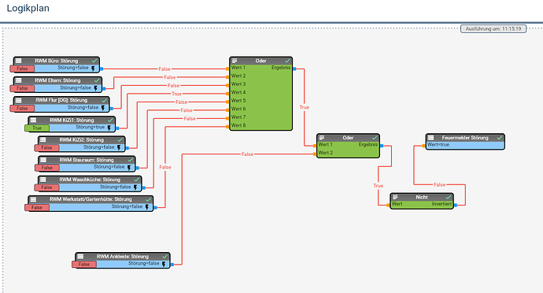Click the list icon on RWM Werkstatt/Gartenhütte node
This screenshot has height=293, width=543.
33,199
